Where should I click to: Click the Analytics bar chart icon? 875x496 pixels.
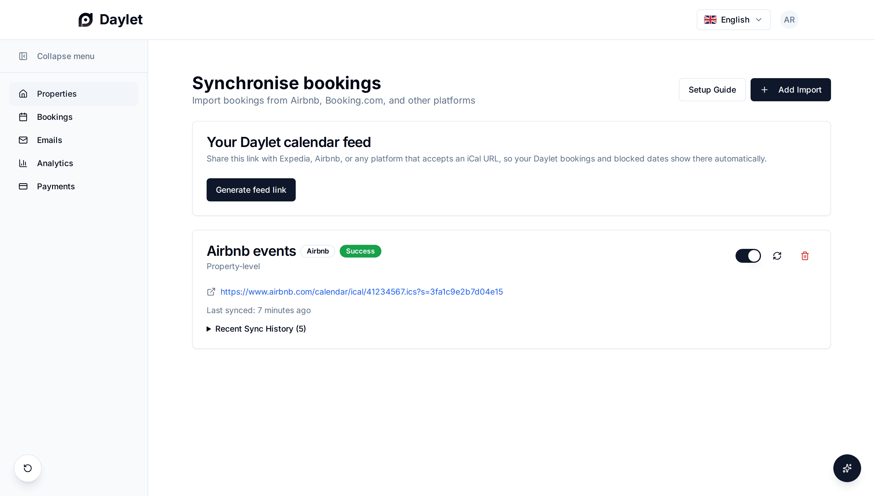tap(23, 163)
